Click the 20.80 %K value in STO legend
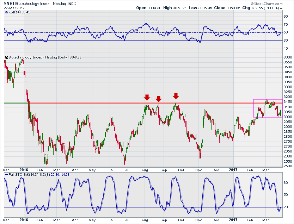 point(55,175)
